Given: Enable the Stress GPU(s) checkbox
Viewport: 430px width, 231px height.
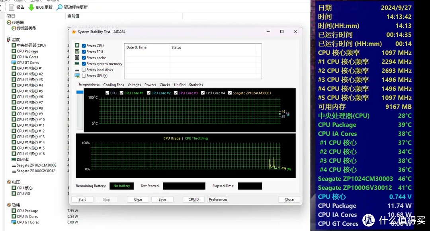Looking at the screenshot, I should point(84,76).
